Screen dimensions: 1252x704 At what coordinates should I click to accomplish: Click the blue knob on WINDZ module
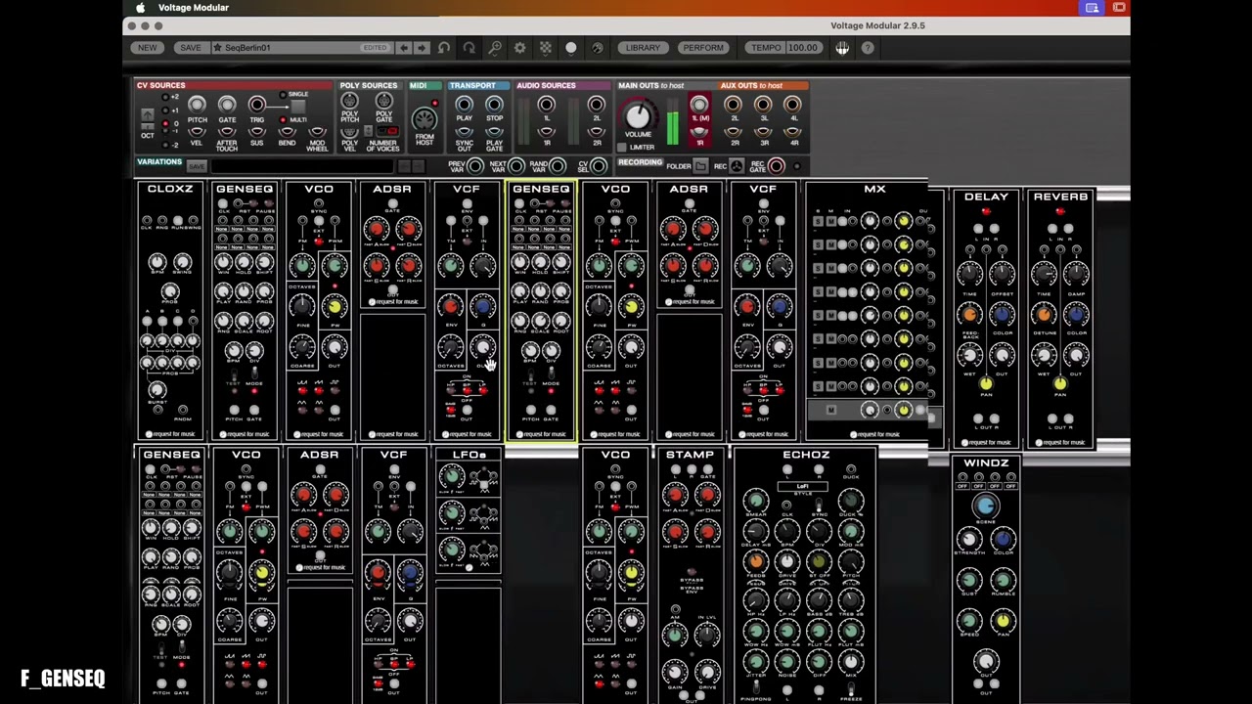tap(985, 506)
